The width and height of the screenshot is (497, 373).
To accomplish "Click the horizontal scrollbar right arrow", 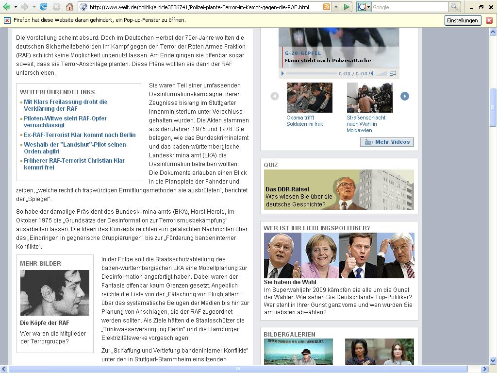I will click(x=484, y=369).
